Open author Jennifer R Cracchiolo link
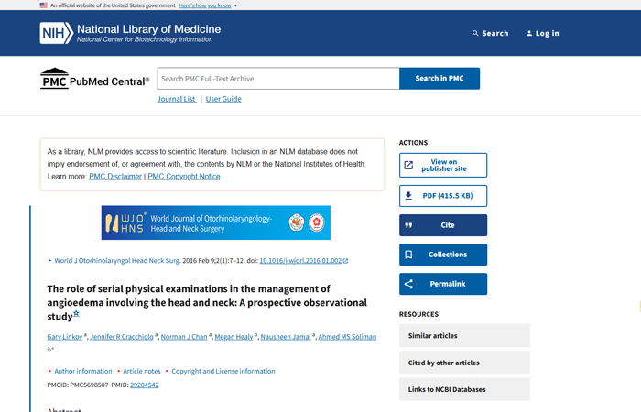Screen dimensions: 641x412 122,337
